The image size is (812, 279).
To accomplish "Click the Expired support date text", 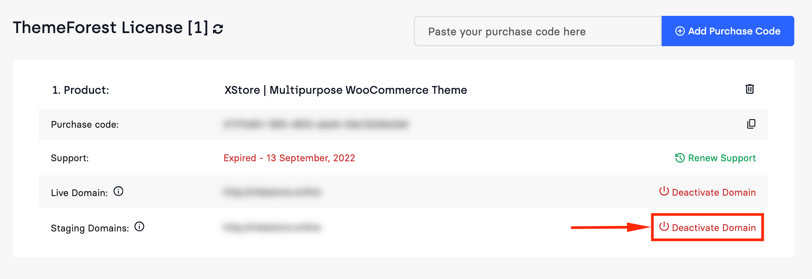I will pyautogui.click(x=289, y=158).
